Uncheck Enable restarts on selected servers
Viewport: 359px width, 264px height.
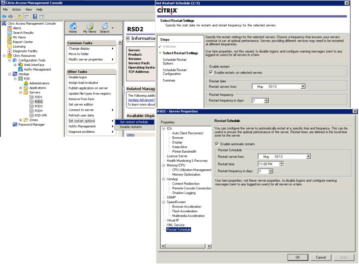[211, 73]
